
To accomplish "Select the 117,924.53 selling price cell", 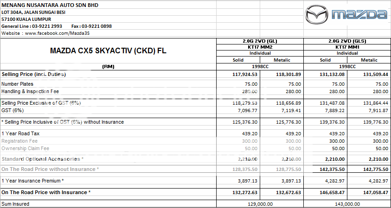I will [244, 74].
